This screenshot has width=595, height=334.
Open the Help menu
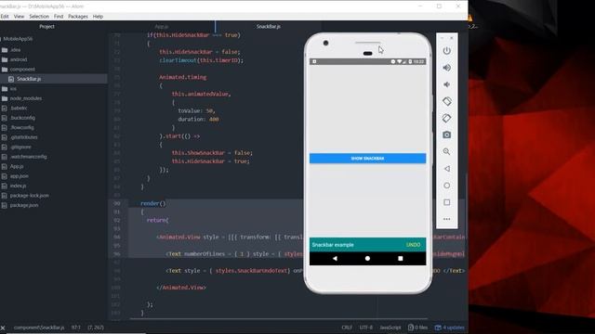click(98, 17)
